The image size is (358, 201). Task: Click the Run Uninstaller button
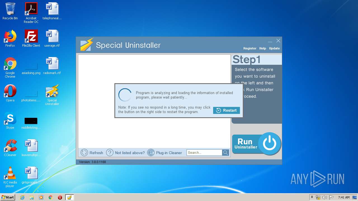pyautogui.click(x=256, y=144)
